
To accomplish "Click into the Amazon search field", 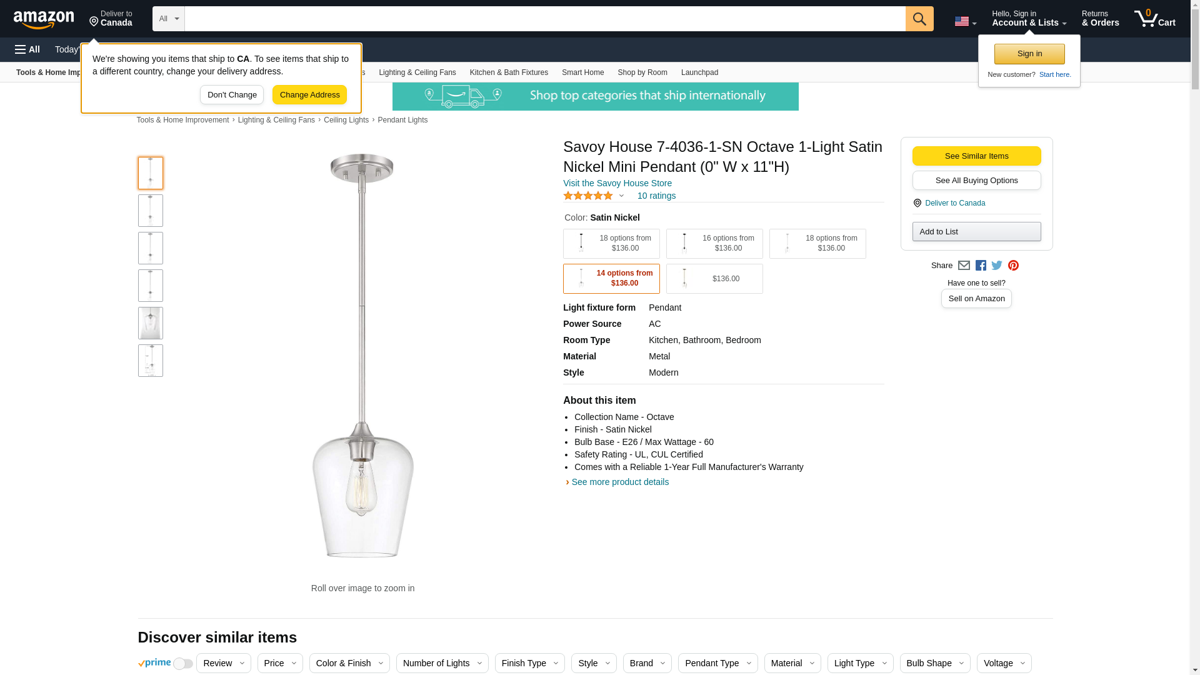I will (544, 19).
